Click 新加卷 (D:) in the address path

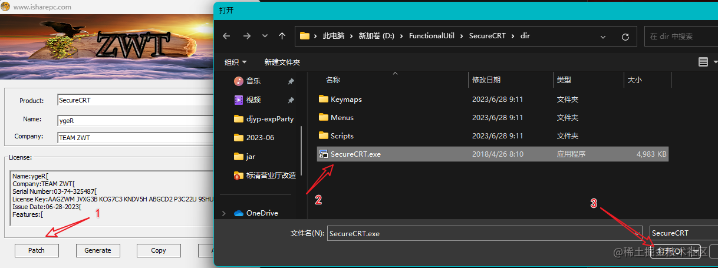[376, 36]
